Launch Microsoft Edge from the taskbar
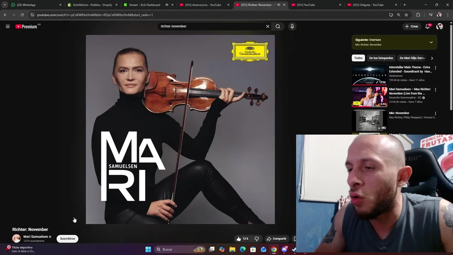Screen dimensions: 453x255 [243, 249]
